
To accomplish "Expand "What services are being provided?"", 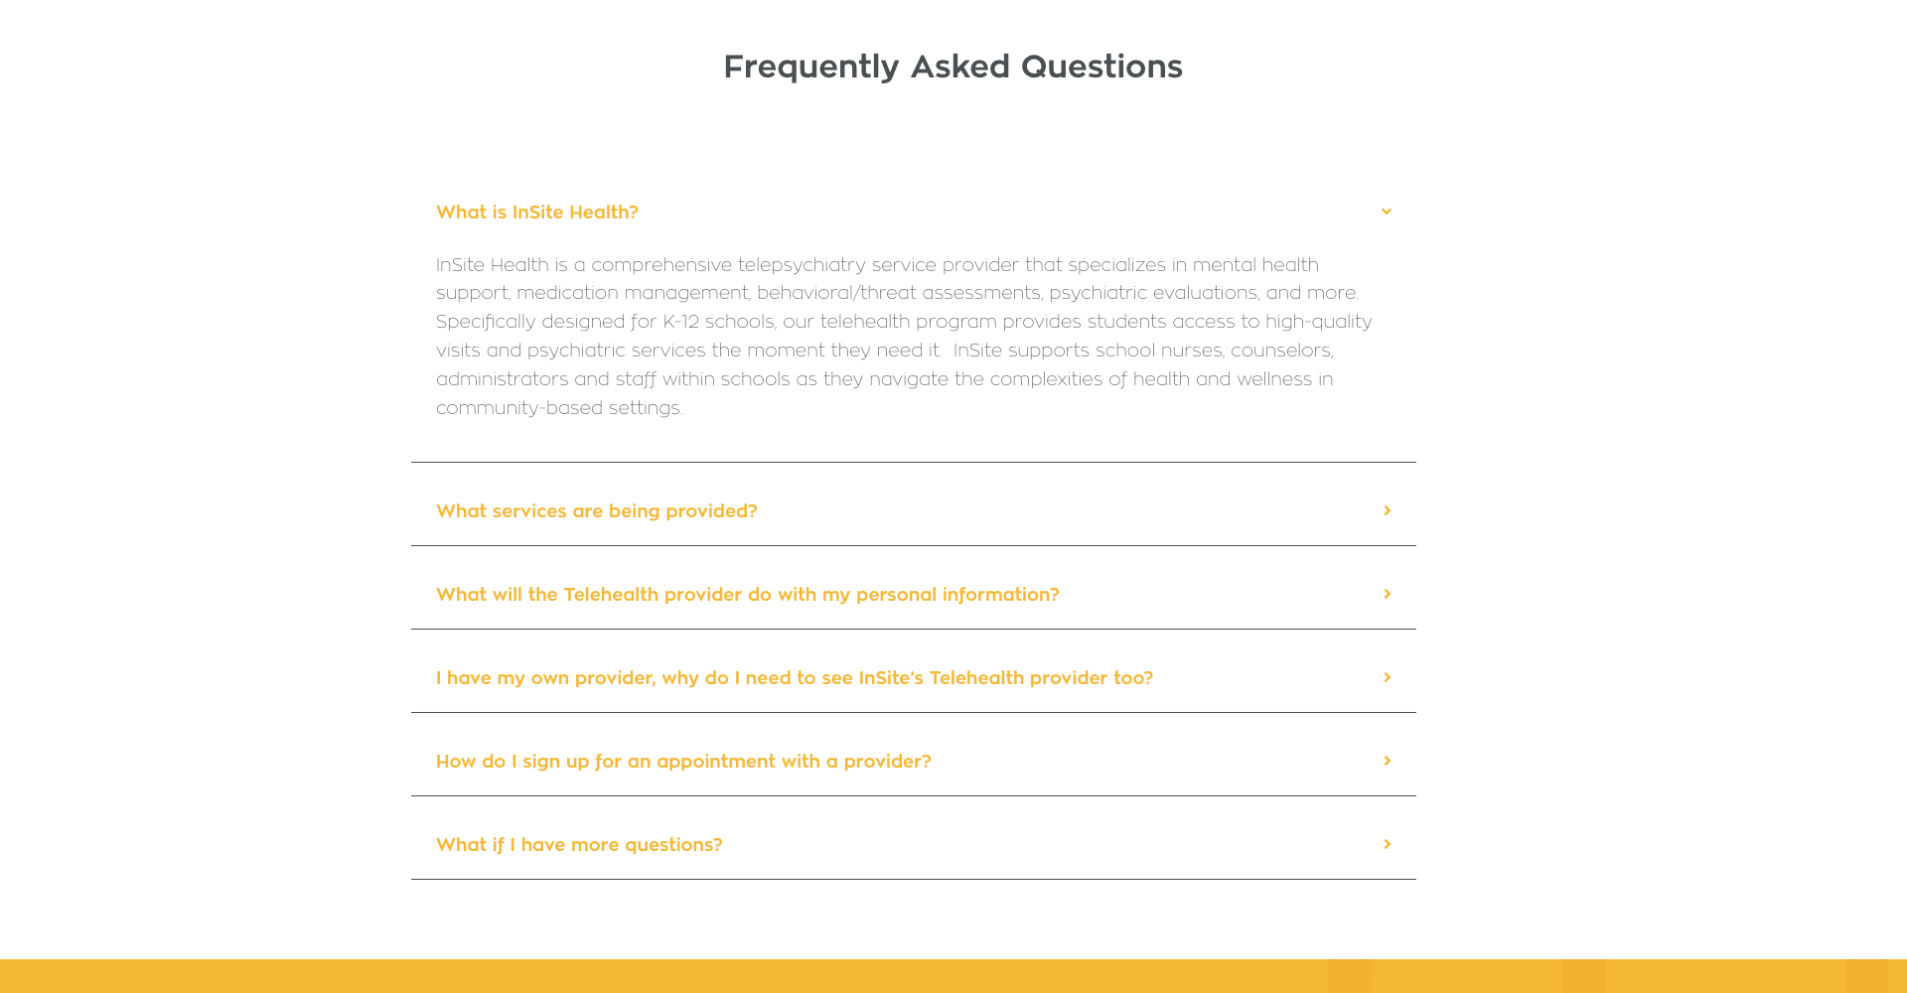I will (596, 511).
